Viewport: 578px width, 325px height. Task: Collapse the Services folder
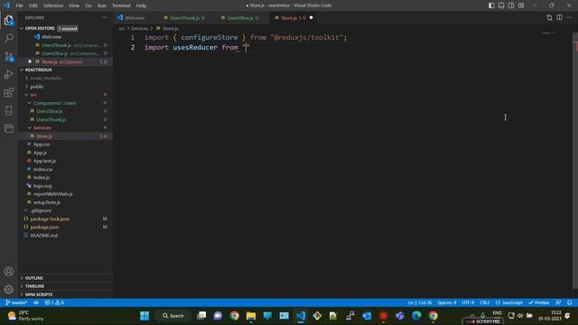[42, 127]
